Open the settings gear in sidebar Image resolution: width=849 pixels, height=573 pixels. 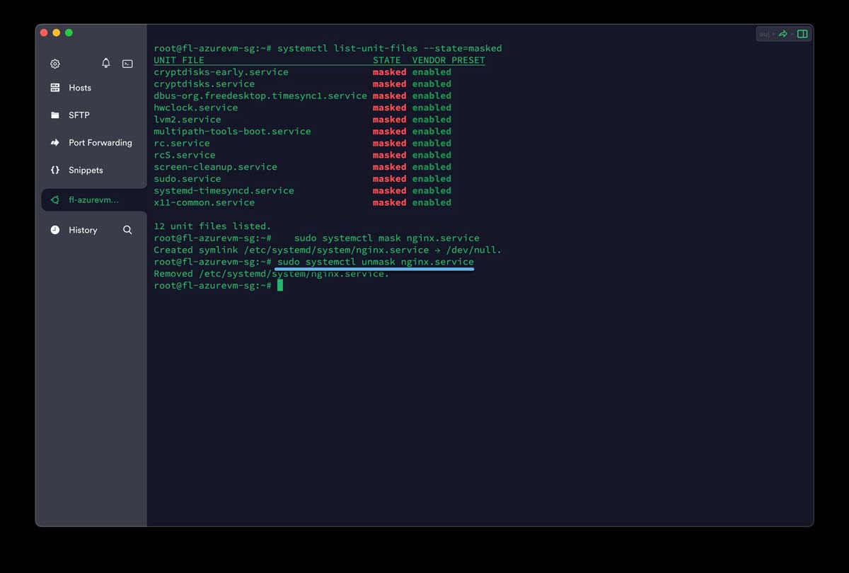click(x=55, y=64)
